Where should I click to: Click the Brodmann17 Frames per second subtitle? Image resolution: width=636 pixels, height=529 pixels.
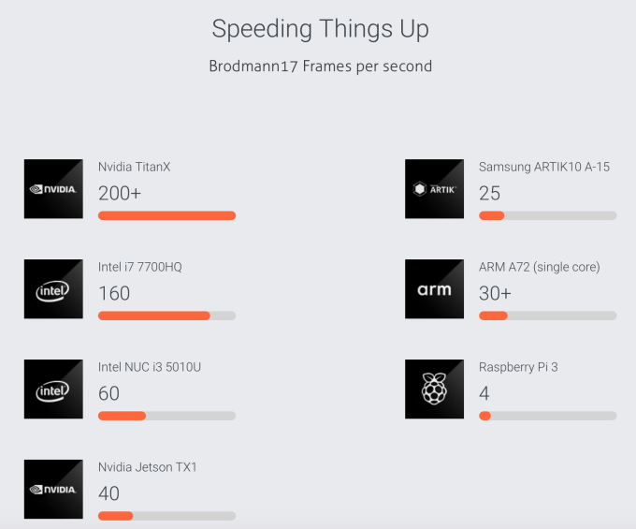320,66
